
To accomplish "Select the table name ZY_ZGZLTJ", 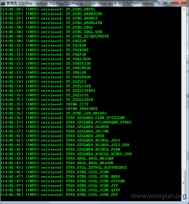I will 76,82.
